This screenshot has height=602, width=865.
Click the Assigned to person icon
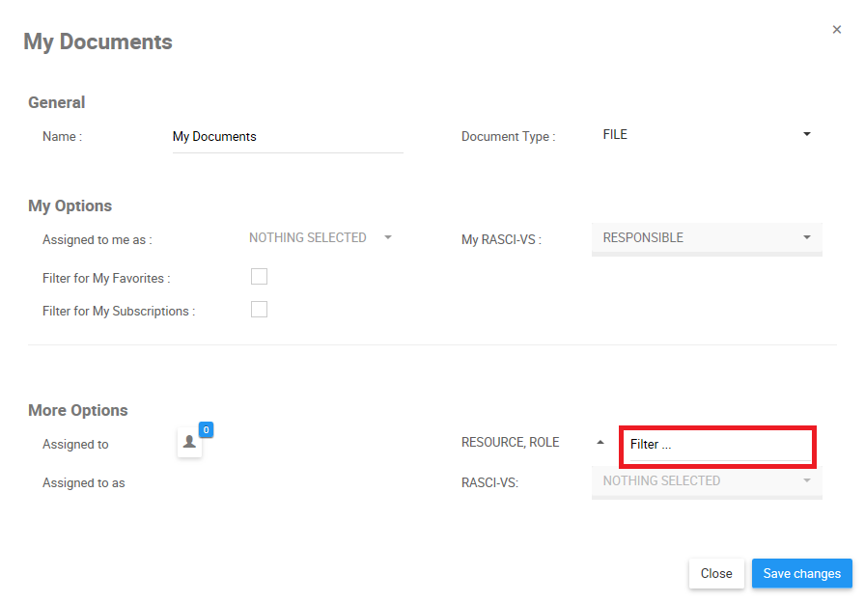189,443
